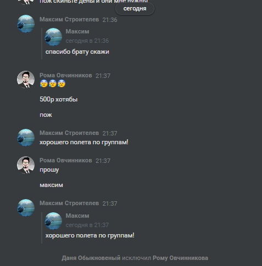The height and width of the screenshot is (266, 262).
Task: Select the message "максим"
Action: pyautogui.click(x=51, y=185)
